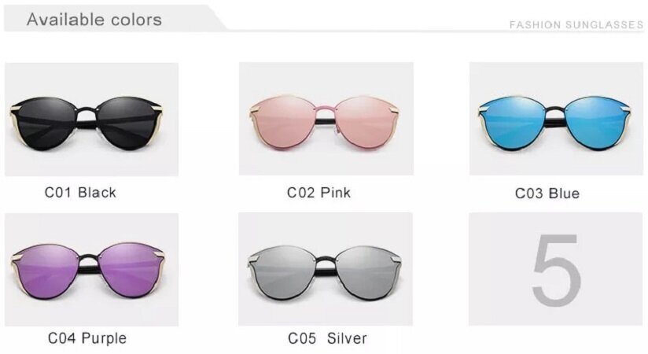Select the C03 Blue sunglasses image

[556, 118]
